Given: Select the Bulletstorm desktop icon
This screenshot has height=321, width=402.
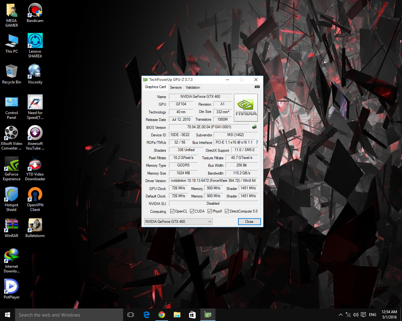Looking at the screenshot, I should (x=35, y=228).
